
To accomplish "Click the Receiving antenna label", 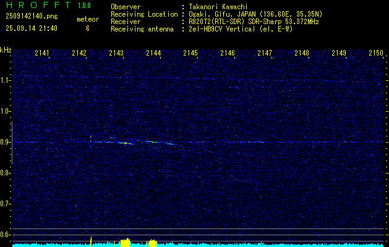I will (x=142, y=29).
